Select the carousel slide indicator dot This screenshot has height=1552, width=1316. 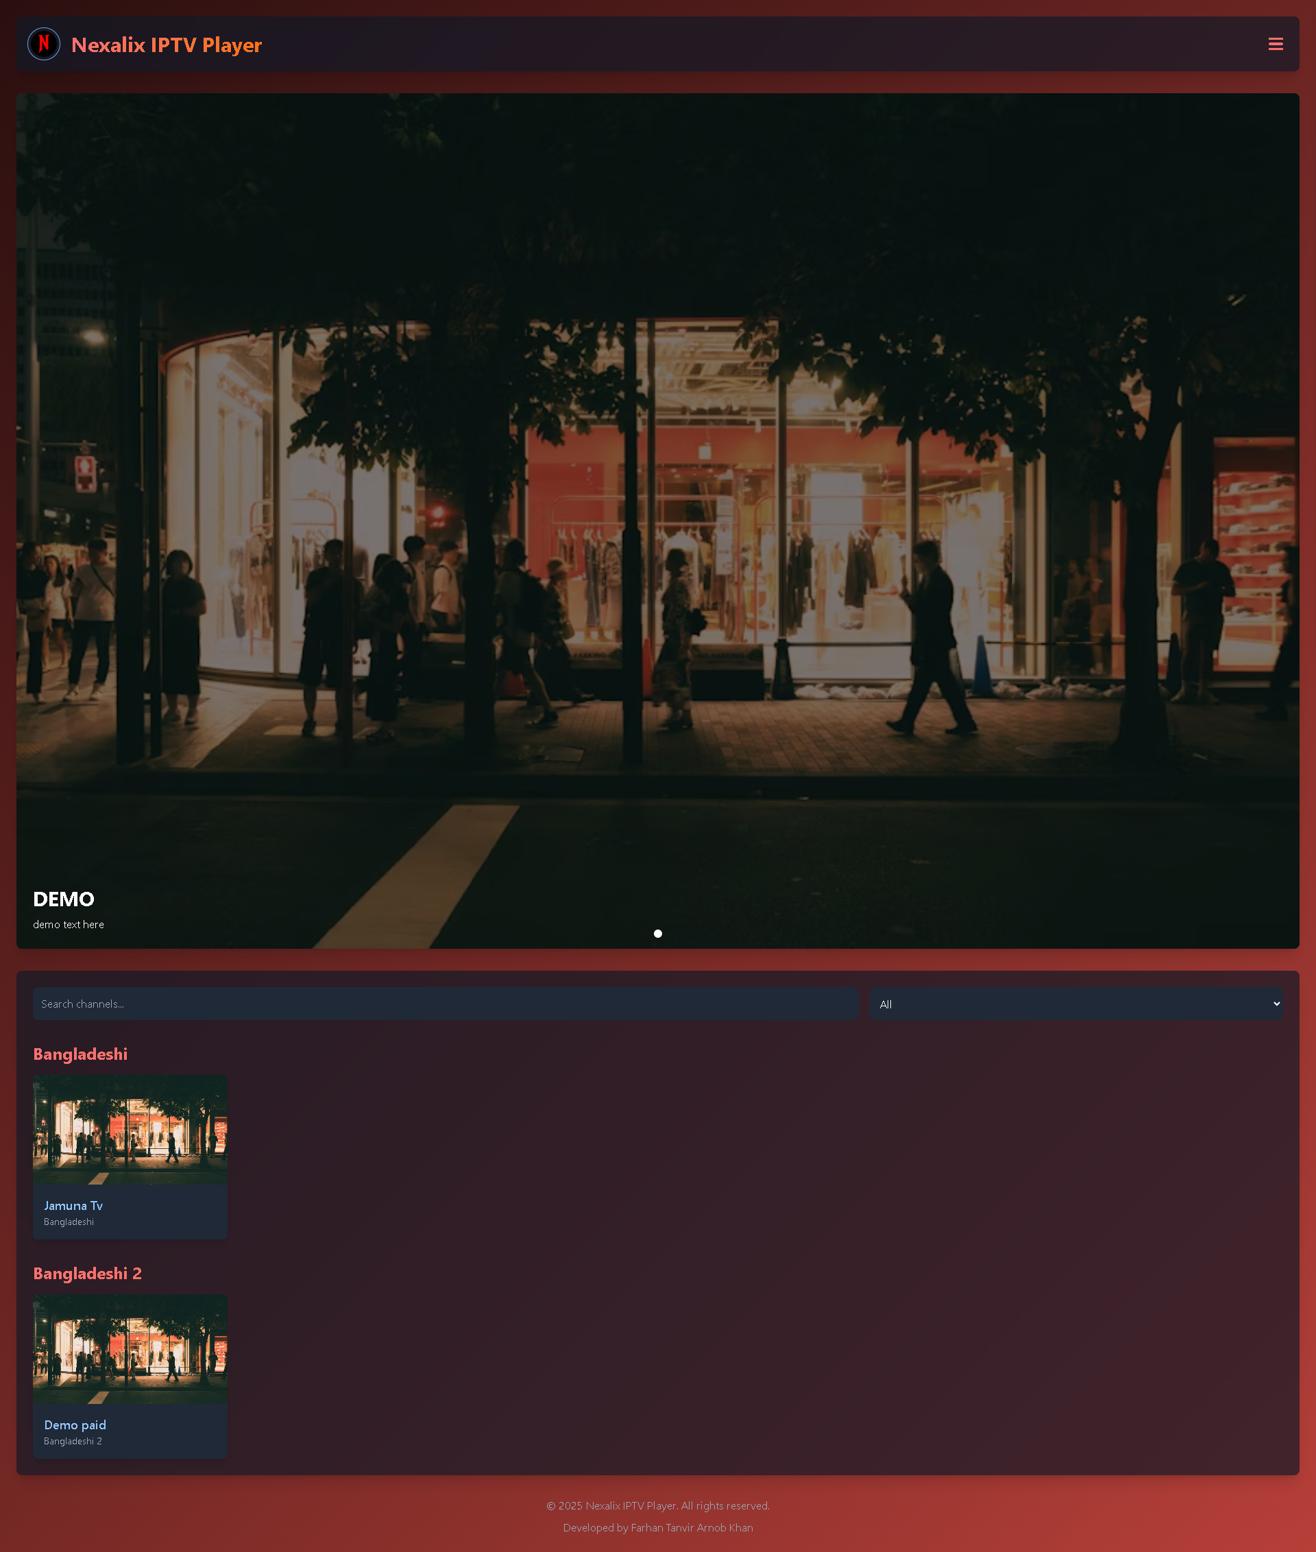click(657, 934)
